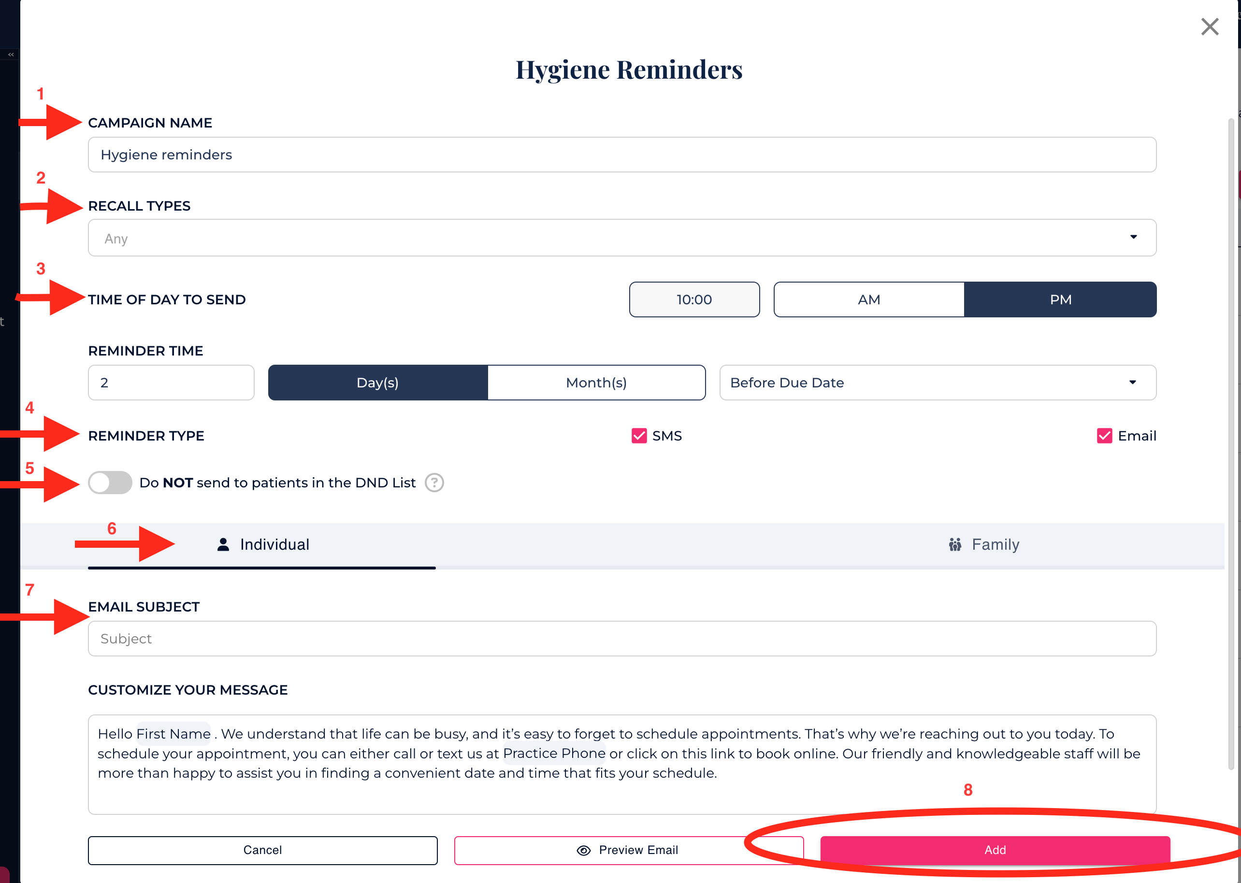This screenshot has width=1241, height=883.
Task: Click the DND List help question icon
Action: (434, 483)
